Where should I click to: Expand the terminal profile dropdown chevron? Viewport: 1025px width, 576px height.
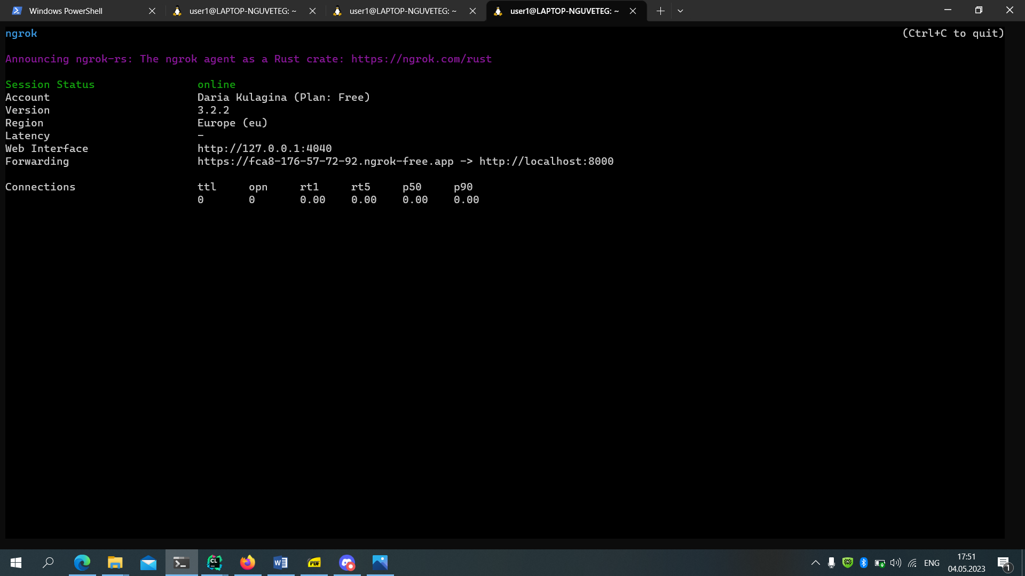680,11
